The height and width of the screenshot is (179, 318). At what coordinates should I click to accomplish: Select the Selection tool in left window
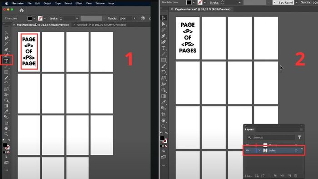pos(6,33)
